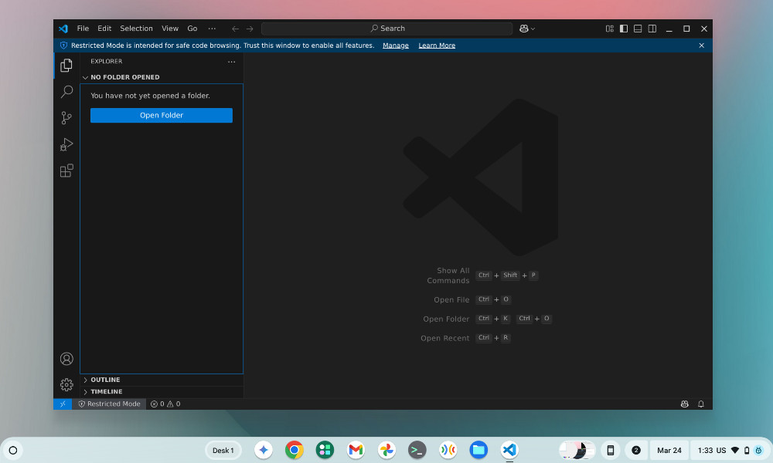Open dropdown arrow next to Copilot icon
Image resolution: width=773 pixels, height=463 pixels.
coord(533,29)
